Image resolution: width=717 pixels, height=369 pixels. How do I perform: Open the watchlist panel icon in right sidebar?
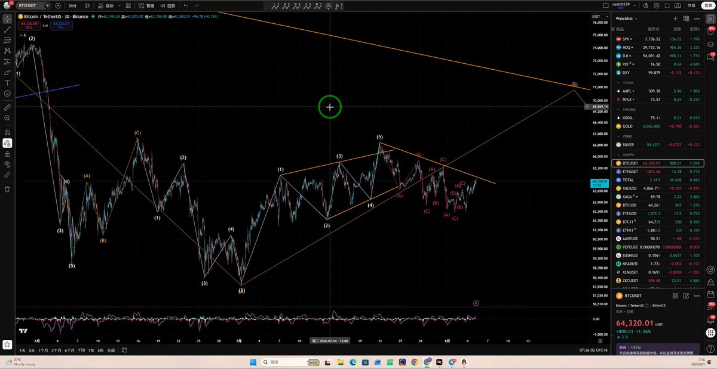711,18
